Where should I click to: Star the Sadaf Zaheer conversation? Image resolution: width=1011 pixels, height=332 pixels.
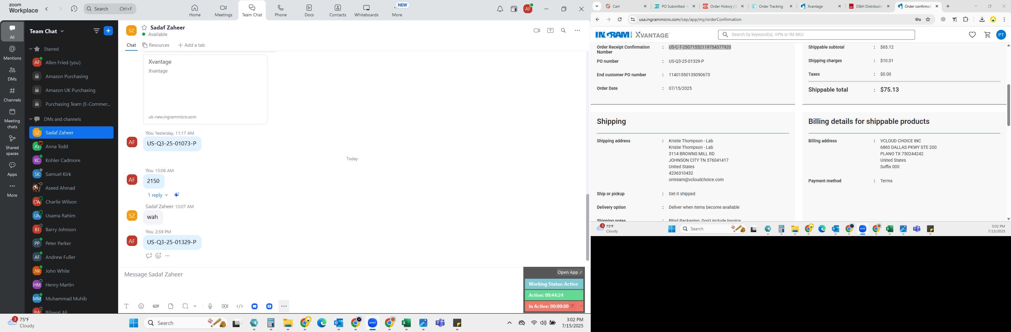pyautogui.click(x=144, y=27)
